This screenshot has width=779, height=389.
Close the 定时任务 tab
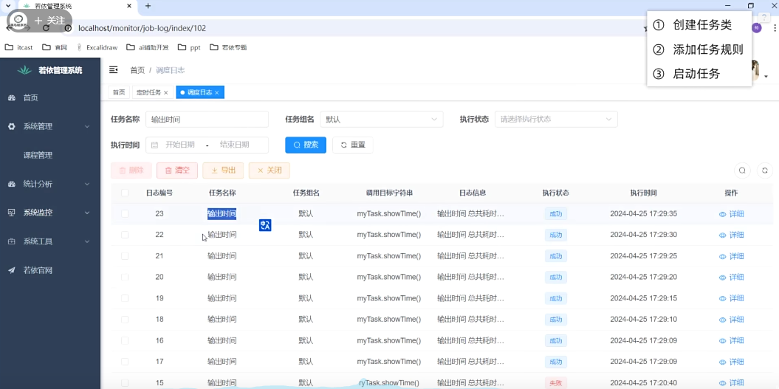click(166, 93)
